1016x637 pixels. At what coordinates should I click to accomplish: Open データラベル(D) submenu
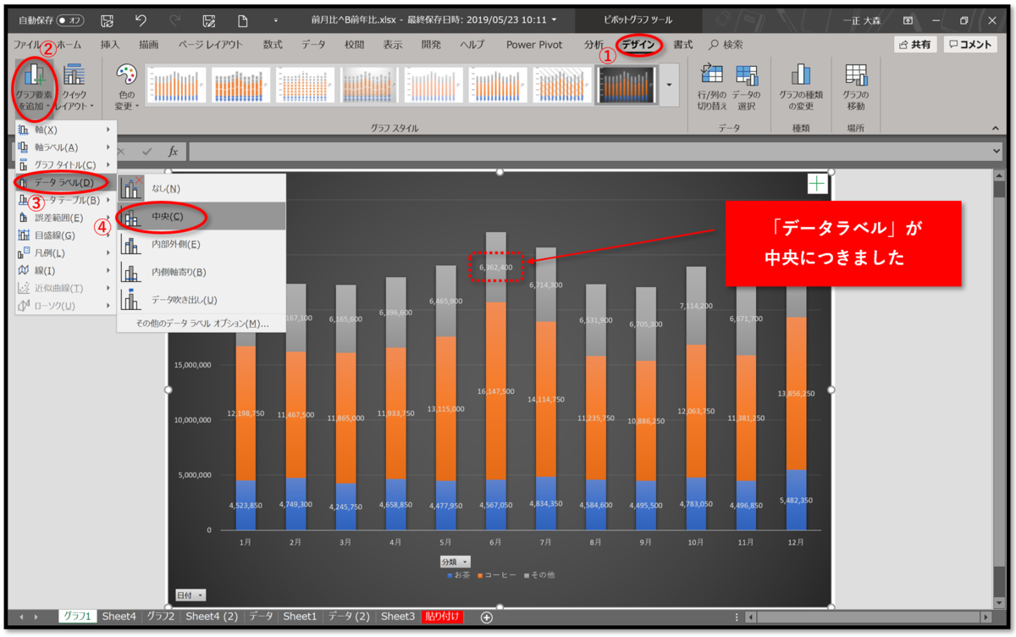point(65,182)
